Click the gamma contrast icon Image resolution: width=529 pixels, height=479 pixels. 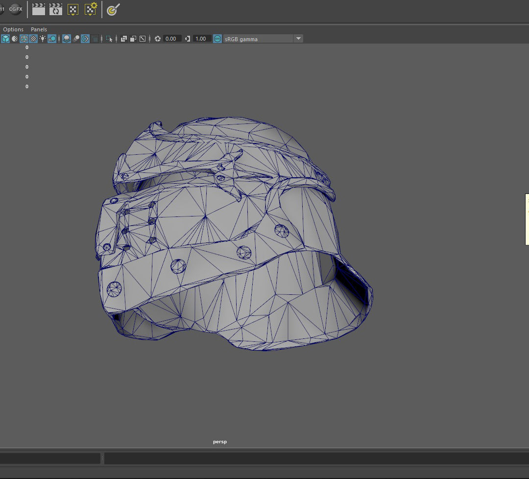point(188,39)
